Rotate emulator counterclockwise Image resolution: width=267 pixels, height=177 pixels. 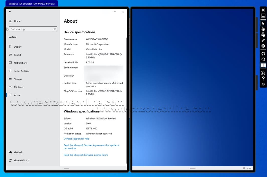tap(263, 54)
